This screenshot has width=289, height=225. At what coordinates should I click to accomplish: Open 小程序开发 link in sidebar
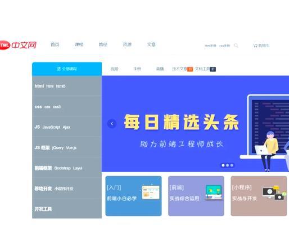pos(64,188)
